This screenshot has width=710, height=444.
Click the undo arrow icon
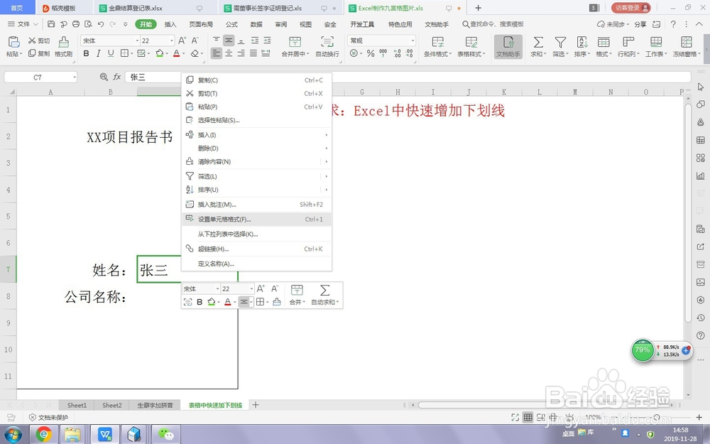coord(101,24)
